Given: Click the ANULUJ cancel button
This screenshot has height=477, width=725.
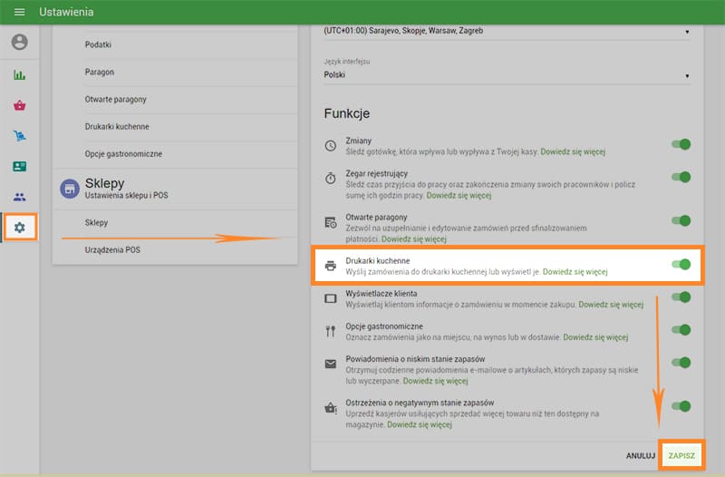Looking at the screenshot, I should point(640,455).
